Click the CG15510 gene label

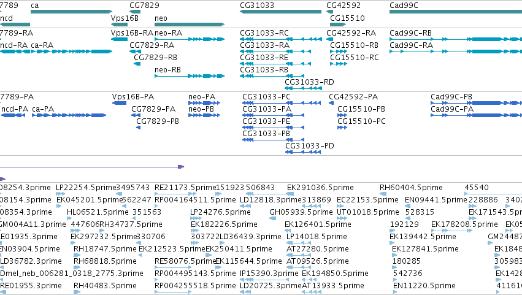pyautogui.click(x=347, y=18)
